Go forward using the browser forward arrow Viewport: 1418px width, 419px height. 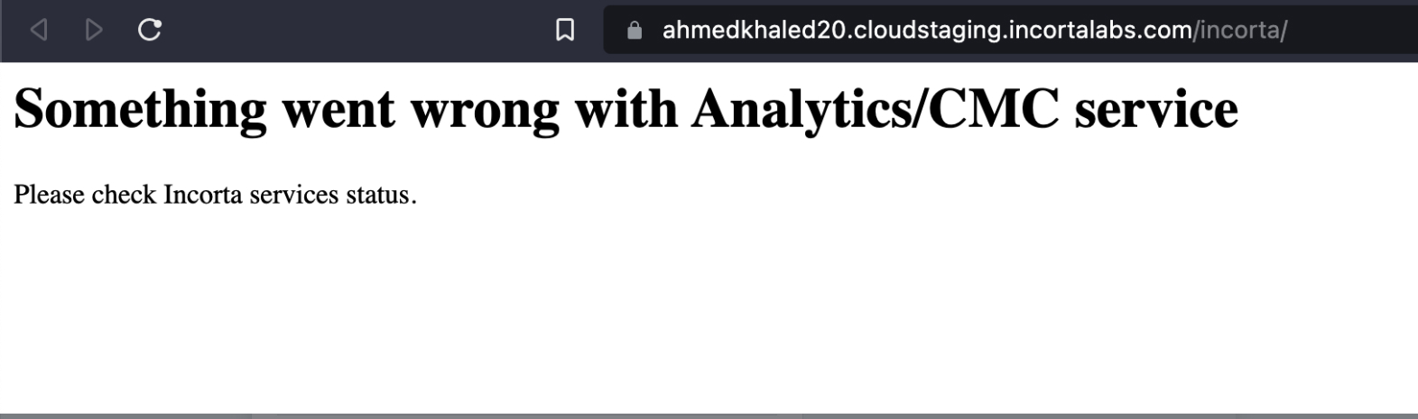tap(94, 30)
